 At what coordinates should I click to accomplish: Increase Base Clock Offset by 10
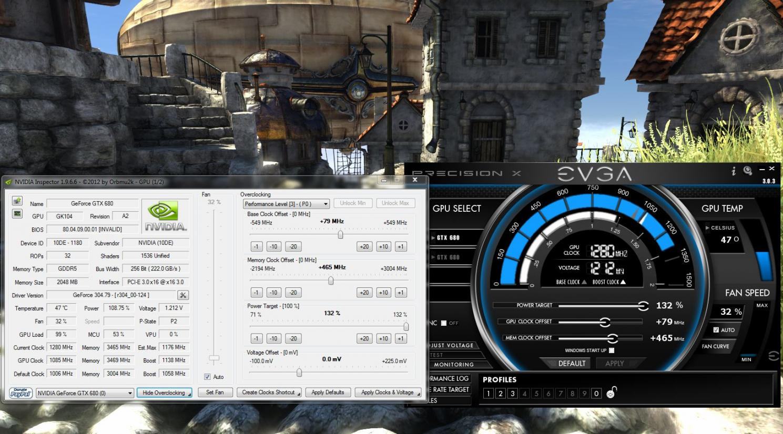383,246
